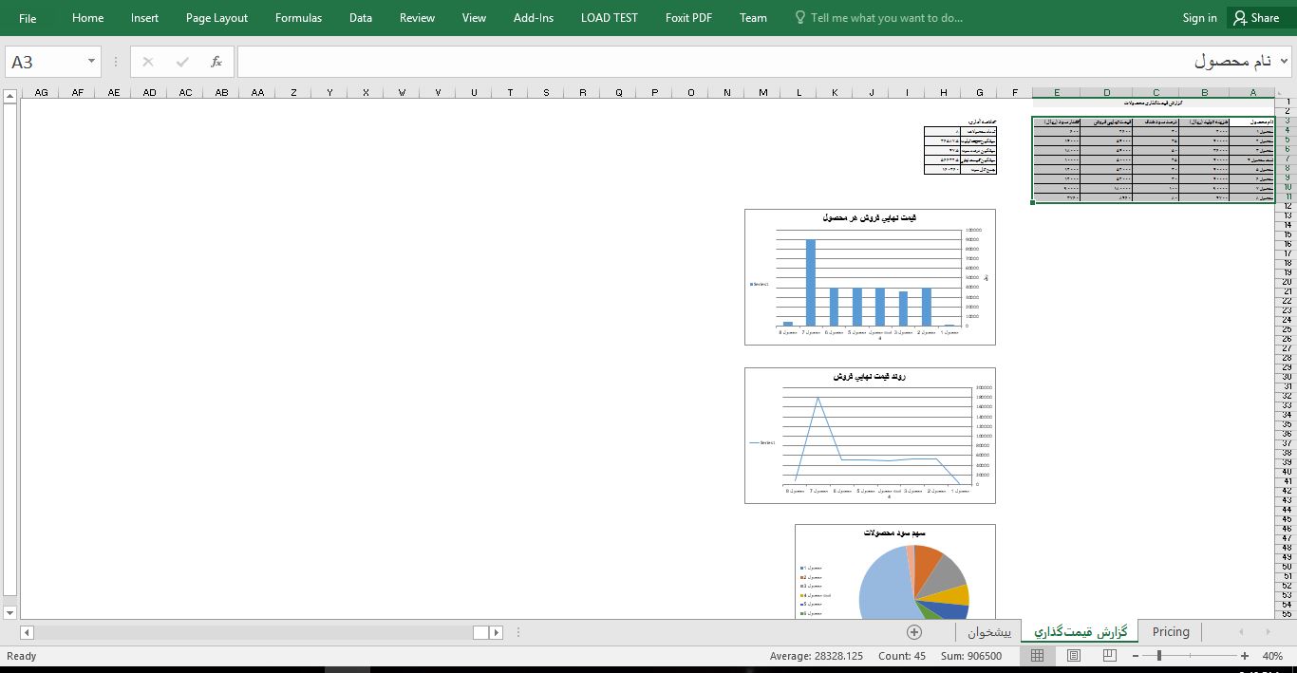Switch to Page Layout view icon
Screen dimensions: 1297x673
coord(1073,656)
